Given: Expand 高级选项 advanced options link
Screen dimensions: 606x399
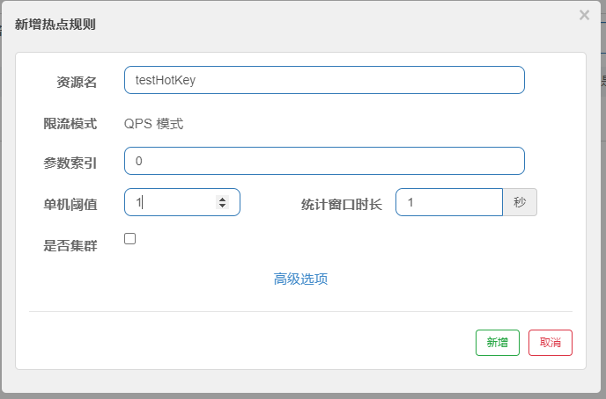Looking at the screenshot, I should 300,279.
